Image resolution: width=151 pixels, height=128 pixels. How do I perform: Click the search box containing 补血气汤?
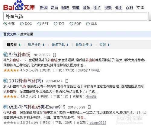tap(75, 17)
